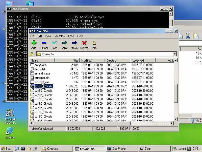202x152 pixels.
Task: Launch Internet Explorer from quick launch
Action: 17,149
